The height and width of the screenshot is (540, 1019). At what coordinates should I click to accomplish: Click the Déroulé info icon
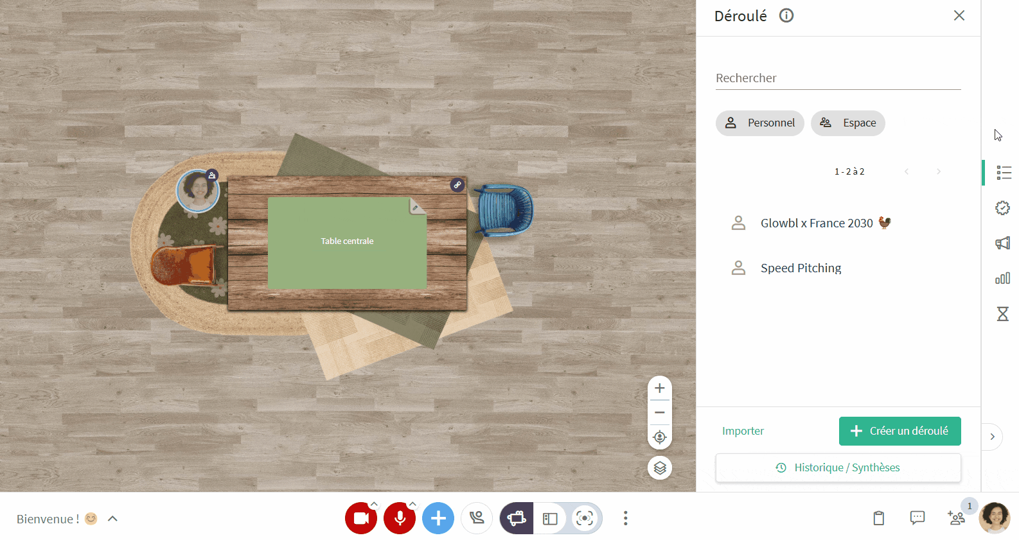pyautogui.click(x=786, y=15)
